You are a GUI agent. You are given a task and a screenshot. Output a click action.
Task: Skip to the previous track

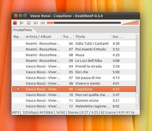36,23
